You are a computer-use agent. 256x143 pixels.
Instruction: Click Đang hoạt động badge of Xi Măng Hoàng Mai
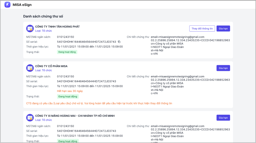(x=68, y=141)
